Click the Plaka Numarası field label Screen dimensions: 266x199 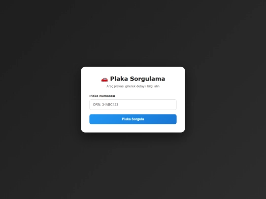102,96
